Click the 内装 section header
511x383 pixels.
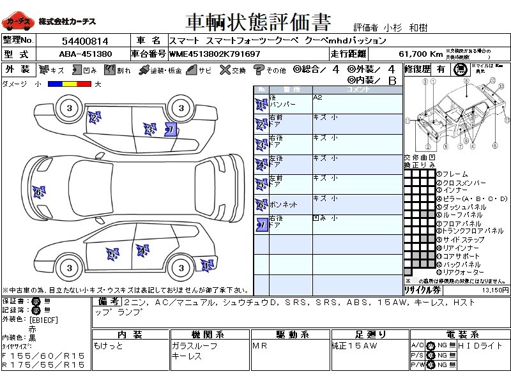[x=130, y=334]
